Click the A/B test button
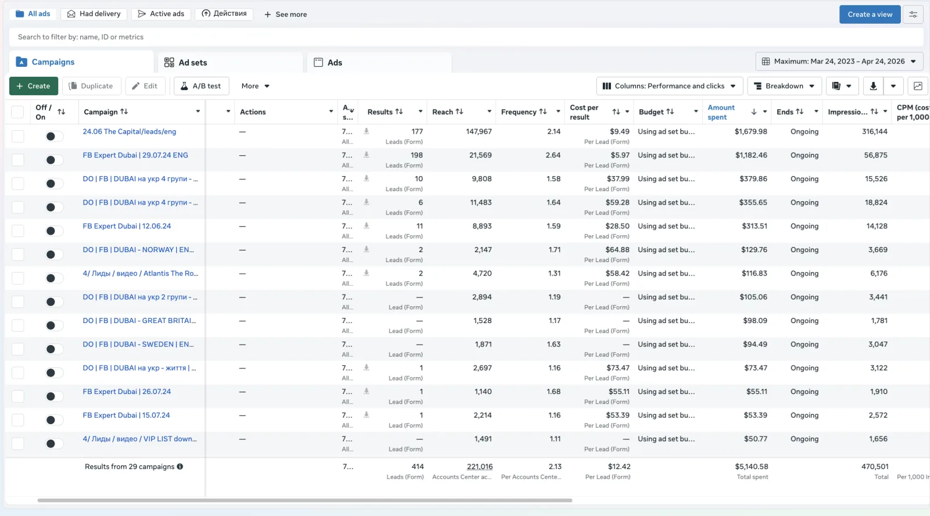This screenshot has height=516, width=930. [201, 86]
